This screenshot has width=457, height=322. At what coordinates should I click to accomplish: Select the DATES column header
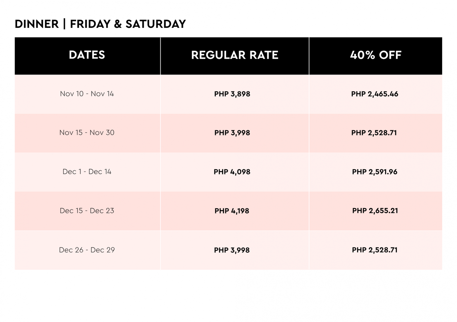pos(87,55)
